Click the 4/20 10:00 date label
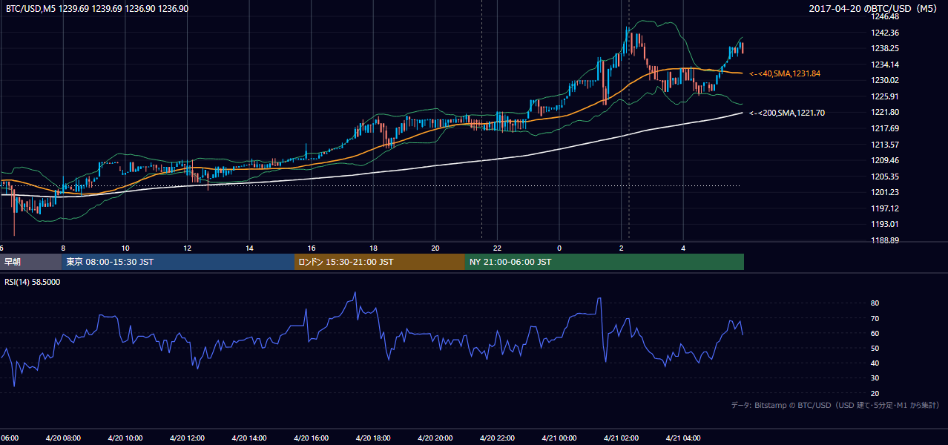948x445 pixels. (x=125, y=438)
